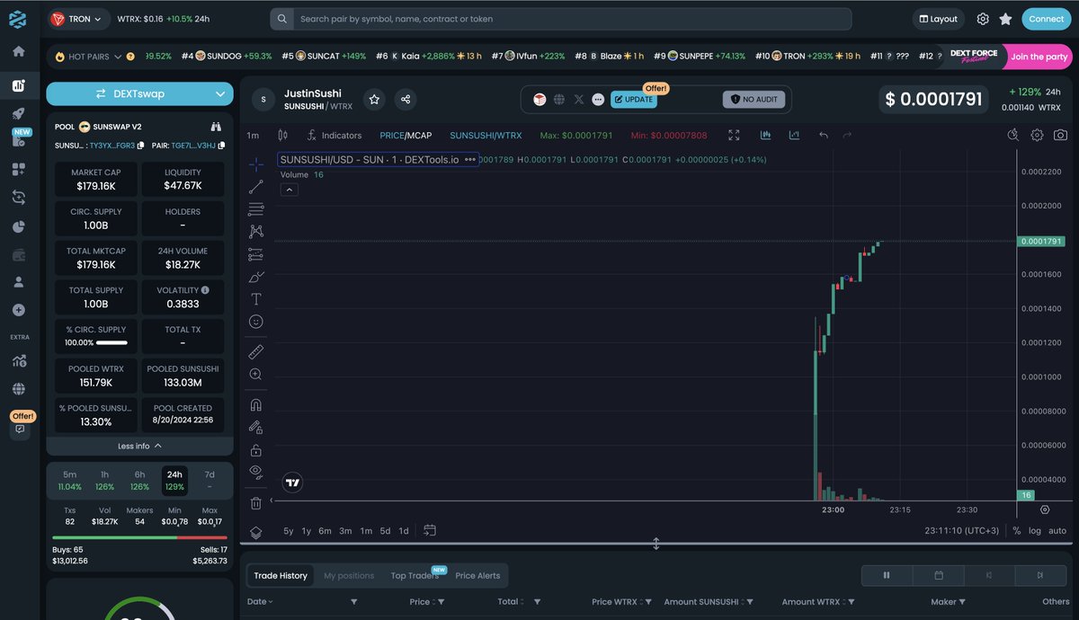This screenshot has width=1079, height=620.
Task: Open the go-to-date calendar icon
Action: click(430, 531)
